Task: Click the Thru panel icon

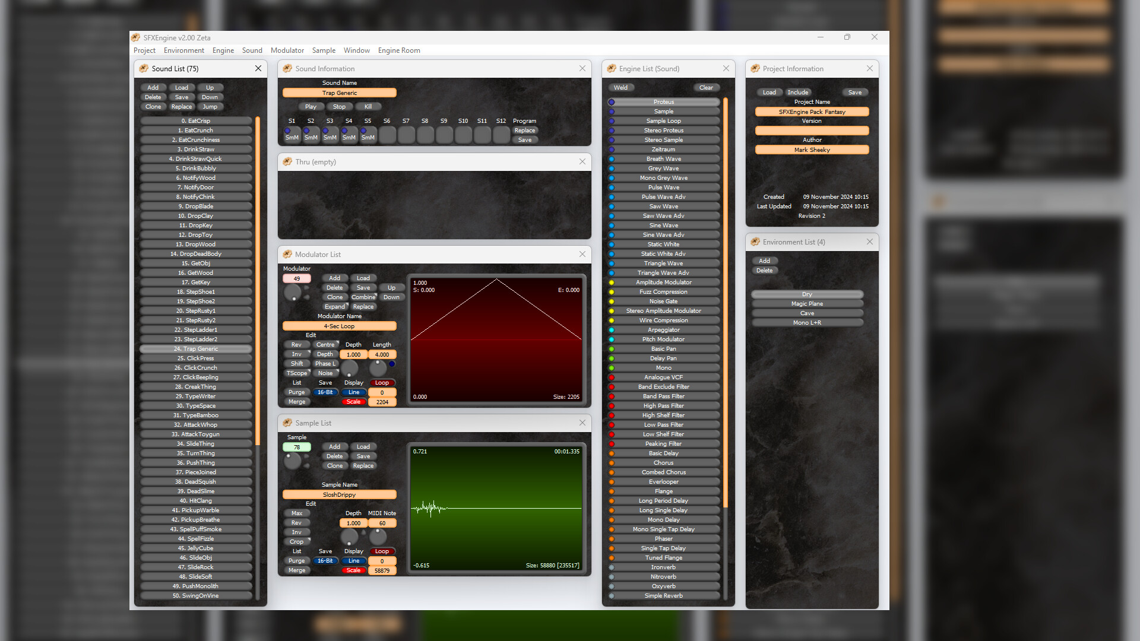Action: pos(289,161)
